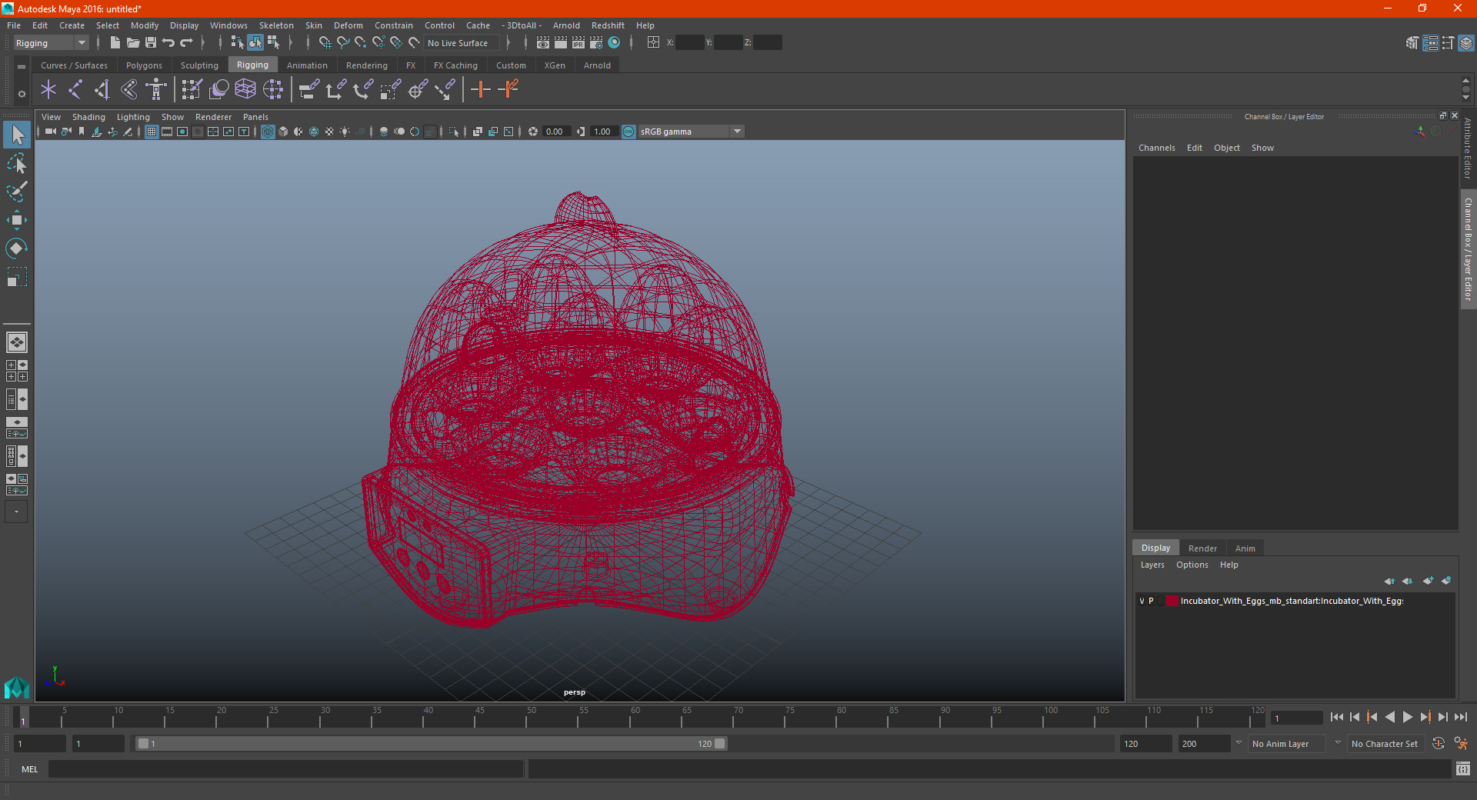Toggle layer playback P box

[1151, 601]
